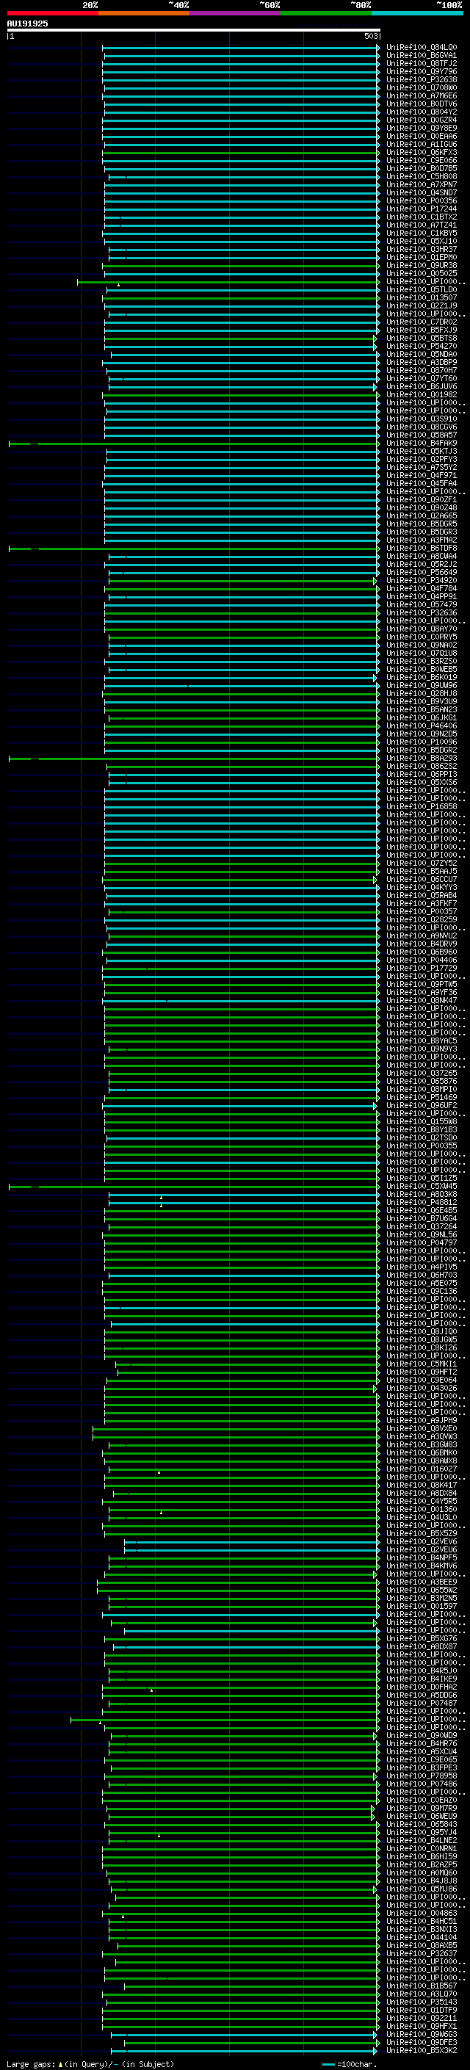The image size is (470, 2070).
Task: Open UniRef100_P17244 entry
Action: [x=421, y=209]
